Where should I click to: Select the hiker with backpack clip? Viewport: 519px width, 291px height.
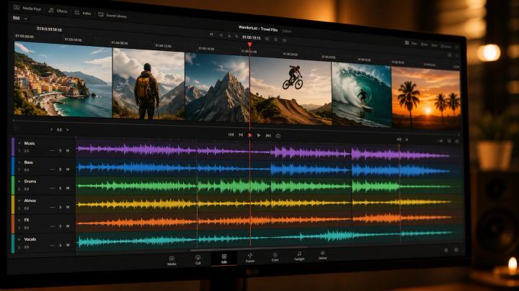tap(148, 83)
